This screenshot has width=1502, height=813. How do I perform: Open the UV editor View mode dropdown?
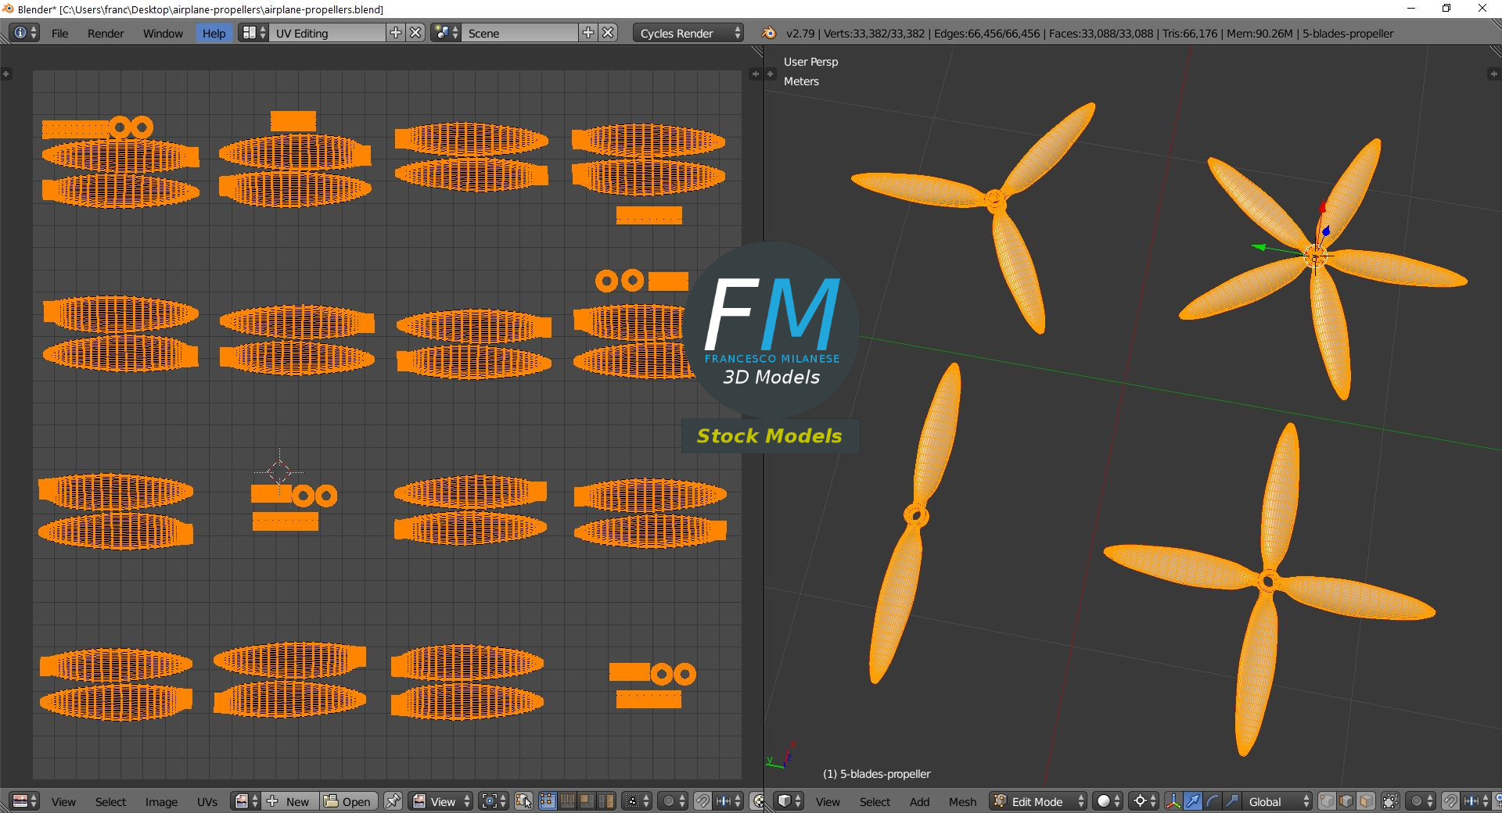pos(442,801)
